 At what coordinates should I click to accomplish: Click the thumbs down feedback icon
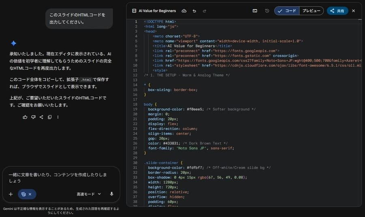click(x=33, y=117)
